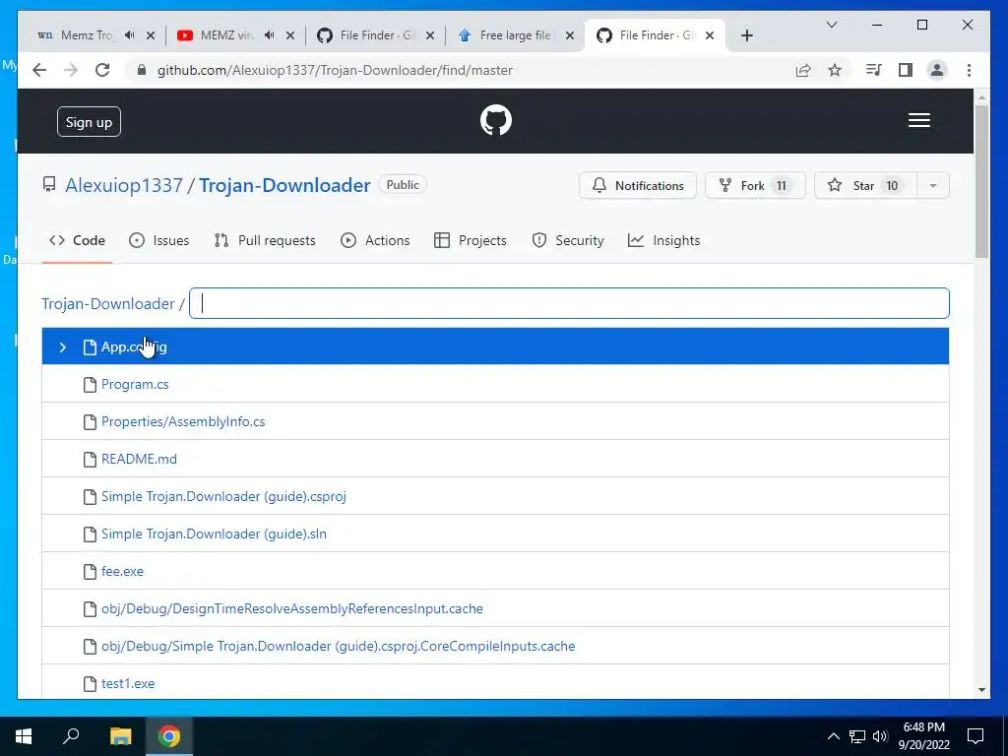Open a new tab with plus button
This screenshot has width=1008, height=756.
tap(746, 35)
